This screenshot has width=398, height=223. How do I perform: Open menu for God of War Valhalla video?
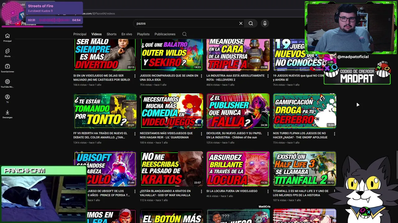(x=201, y=191)
